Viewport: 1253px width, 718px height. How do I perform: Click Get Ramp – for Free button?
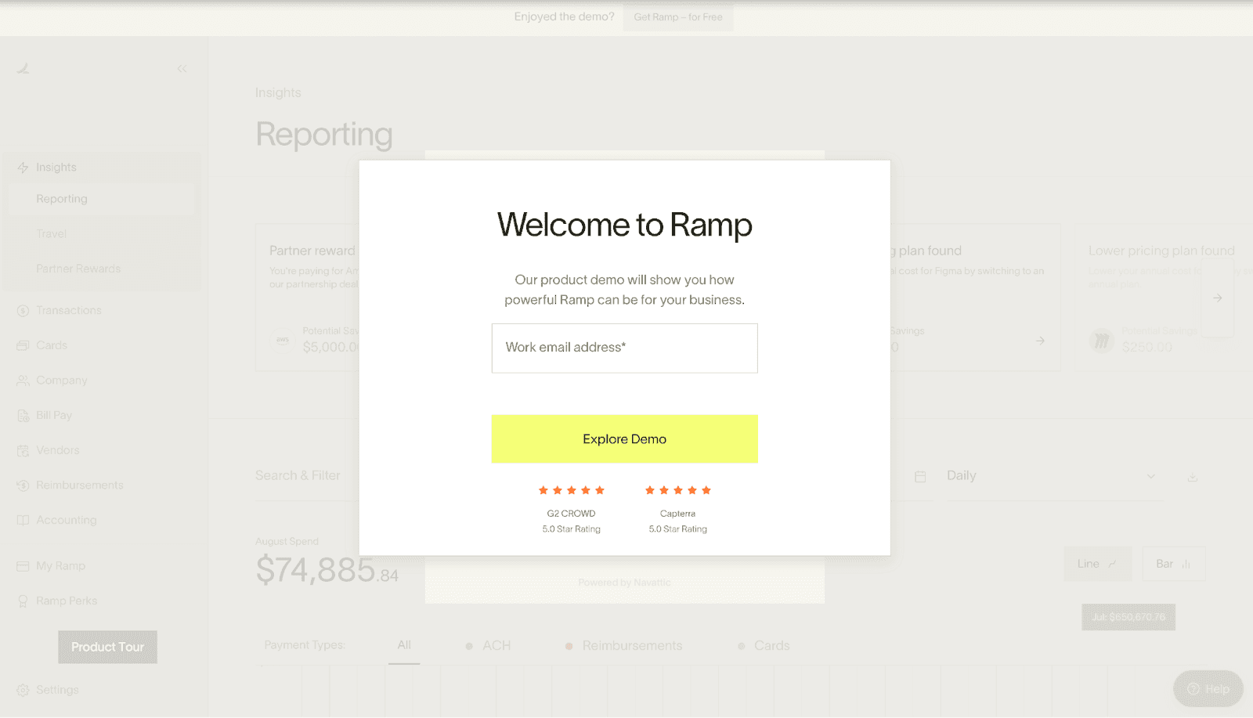[678, 17]
